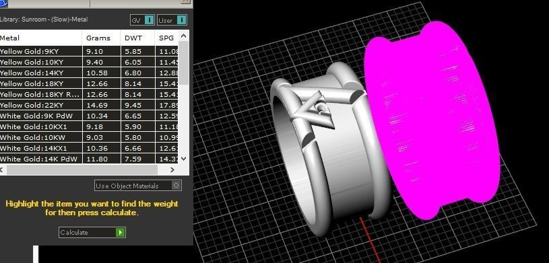Click the metal list down arrow
Screen dimensions: 549x263
[184, 159]
